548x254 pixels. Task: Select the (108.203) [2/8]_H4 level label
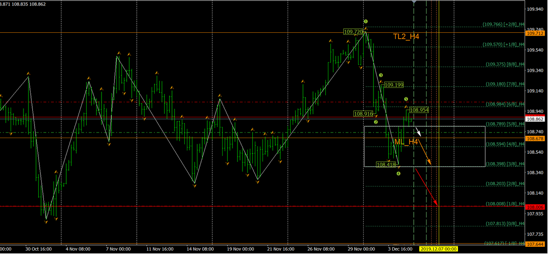pyautogui.click(x=505, y=184)
